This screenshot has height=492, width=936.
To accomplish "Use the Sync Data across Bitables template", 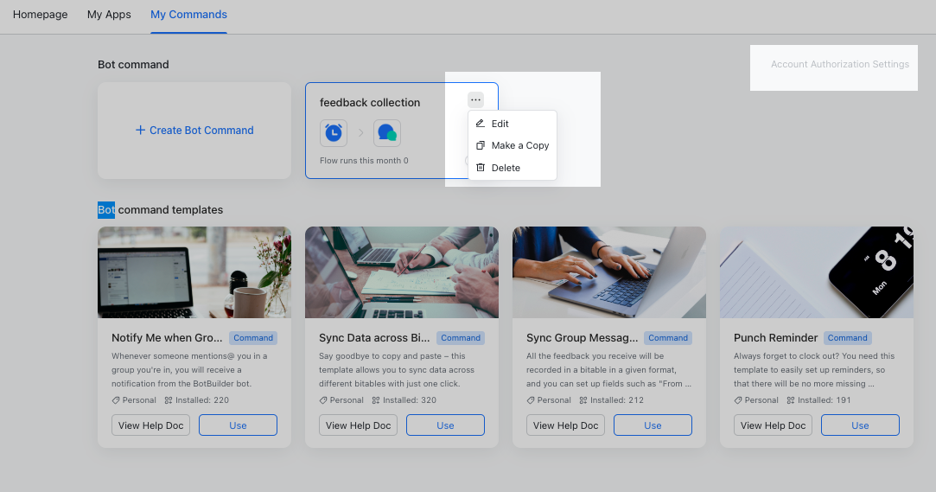I will coord(445,425).
